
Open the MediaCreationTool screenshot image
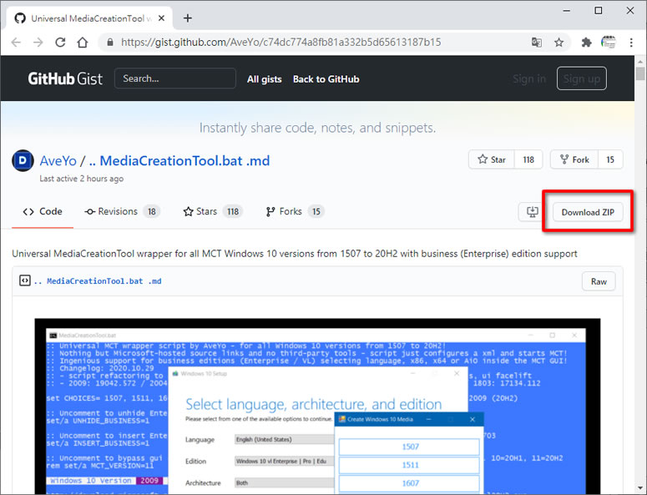pos(317,406)
